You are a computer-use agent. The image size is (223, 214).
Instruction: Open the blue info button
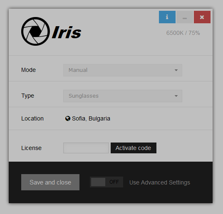167,17
